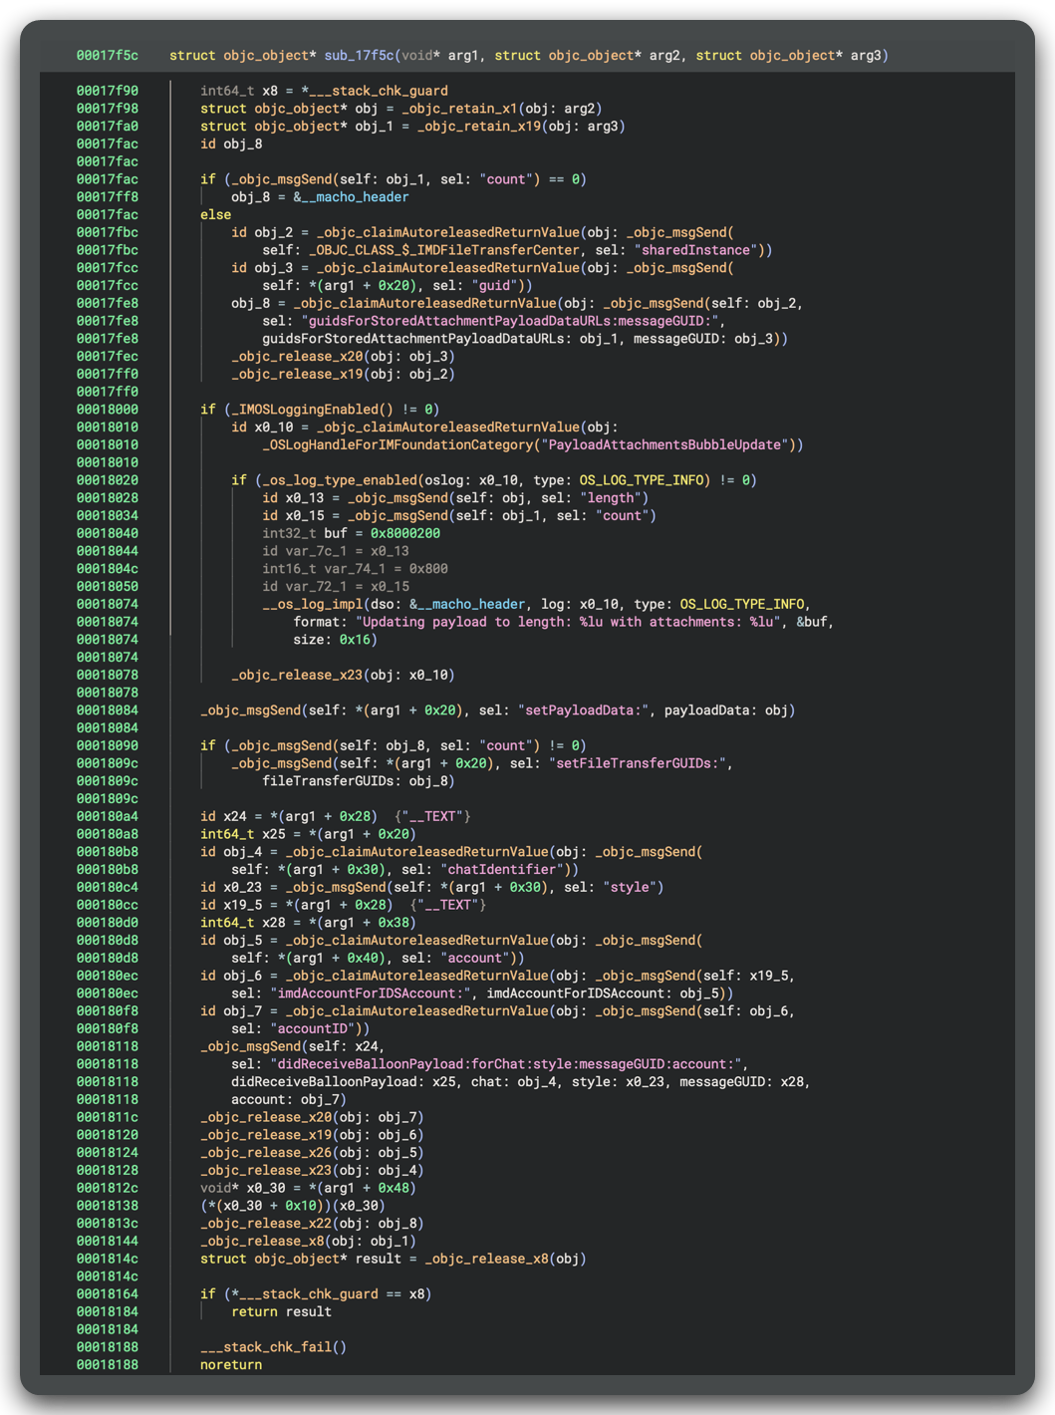Click the result variable declaration
Viewport: 1055px width, 1415px height.
(378, 1260)
